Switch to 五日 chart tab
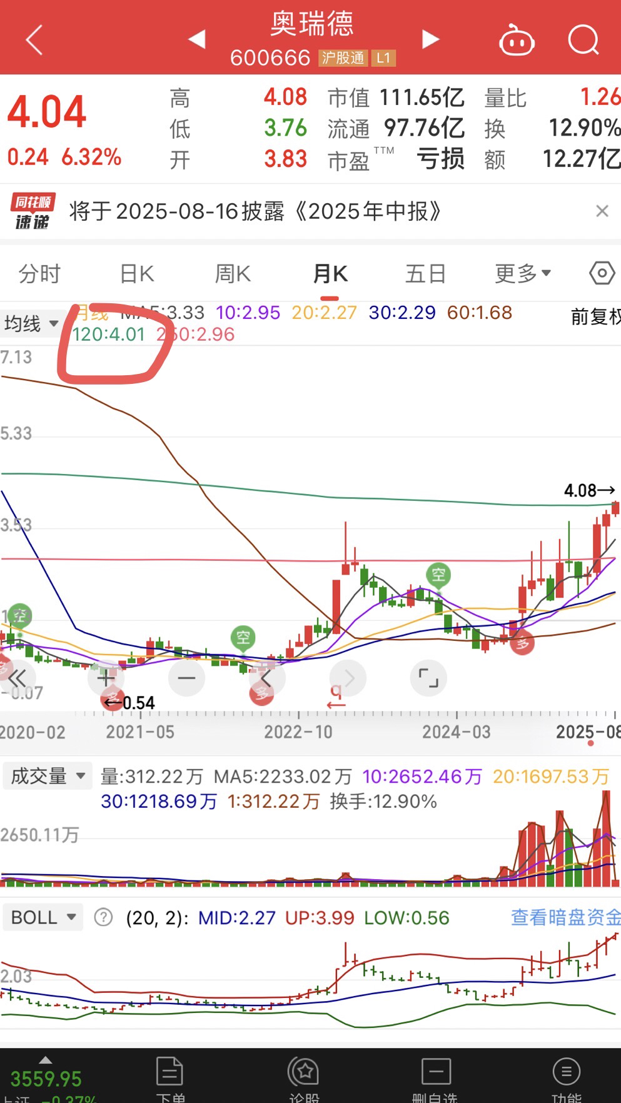Screen dimensions: 621x1103 pyautogui.click(x=426, y=274)
